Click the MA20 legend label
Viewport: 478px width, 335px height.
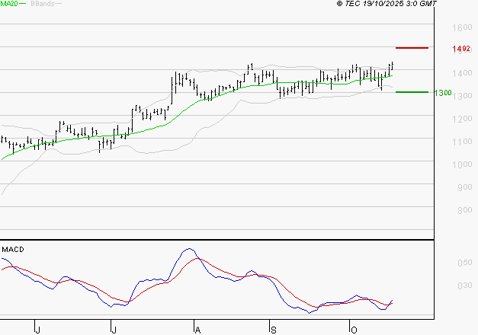point(9,3)
